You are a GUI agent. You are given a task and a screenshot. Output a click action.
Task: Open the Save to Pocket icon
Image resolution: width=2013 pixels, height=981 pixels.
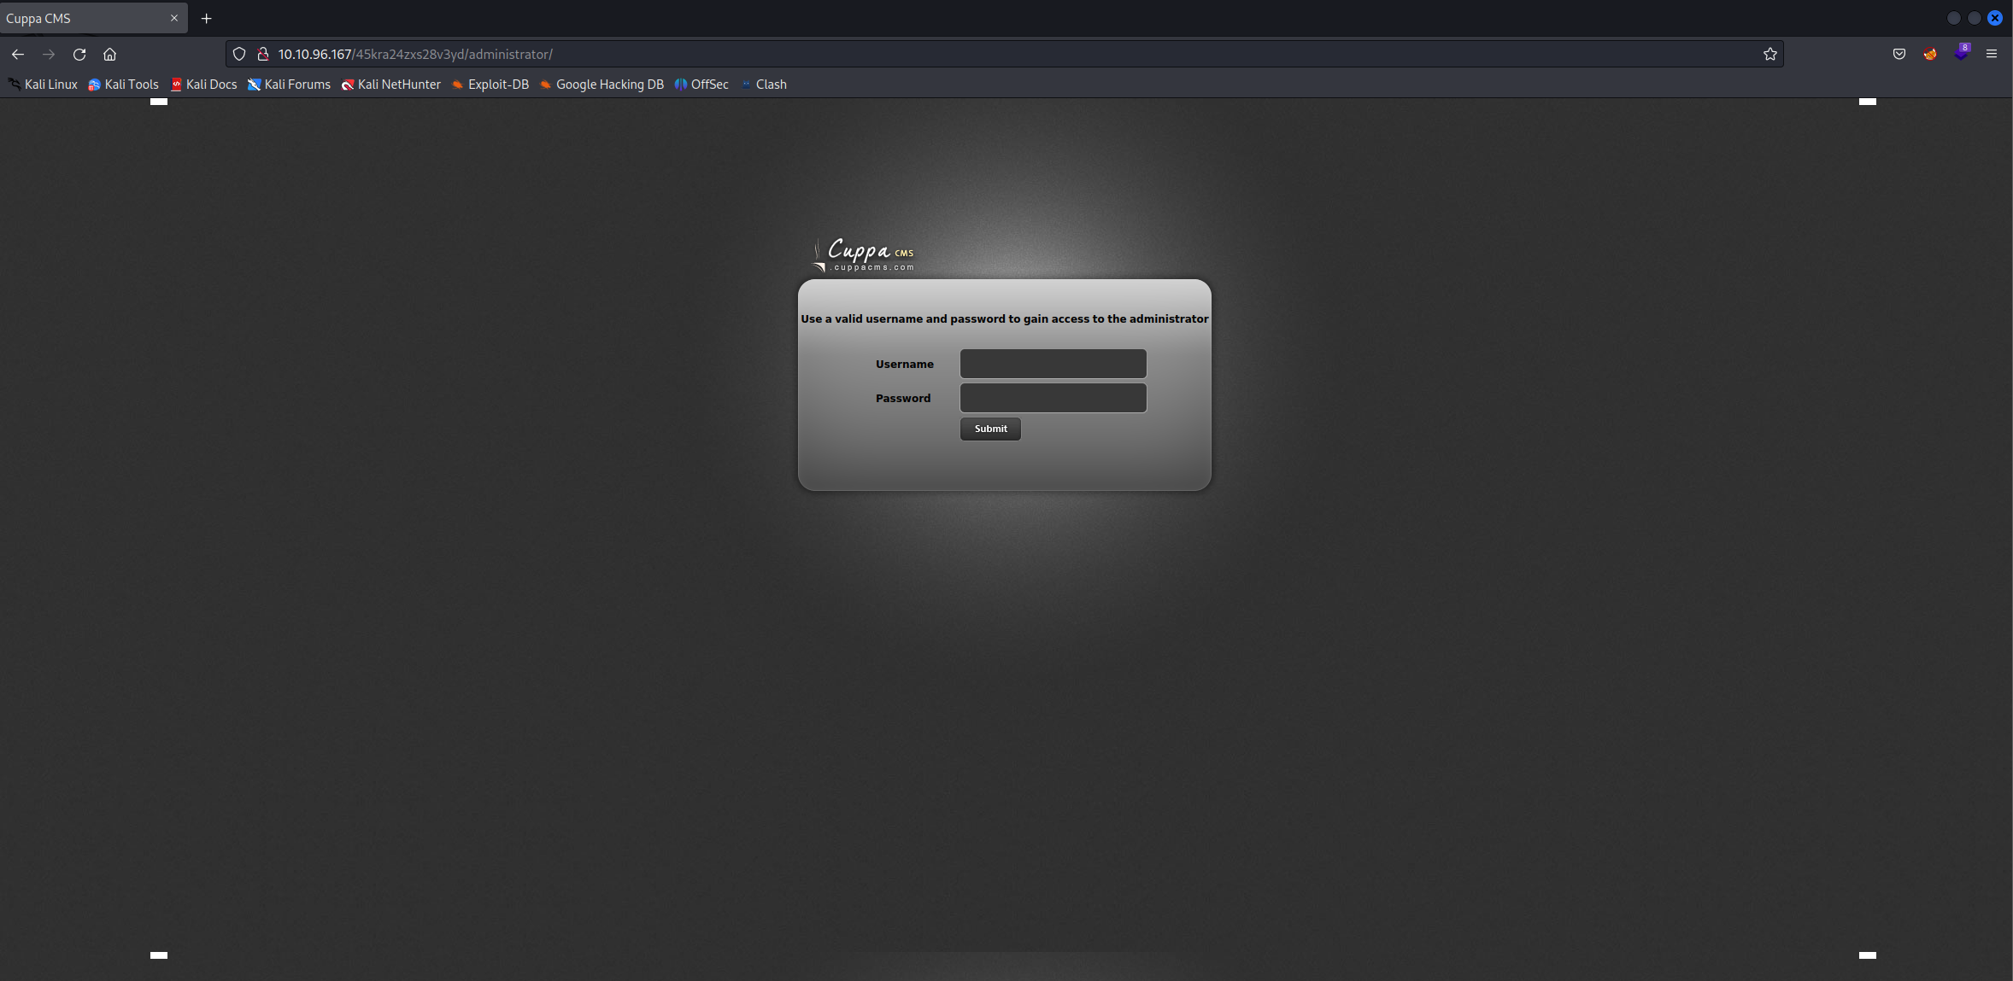[x=1899, y=54]
